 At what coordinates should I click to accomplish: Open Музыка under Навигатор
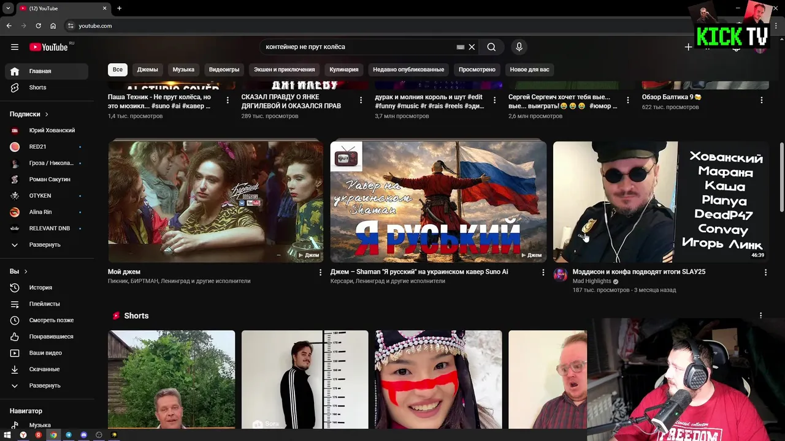47,425
